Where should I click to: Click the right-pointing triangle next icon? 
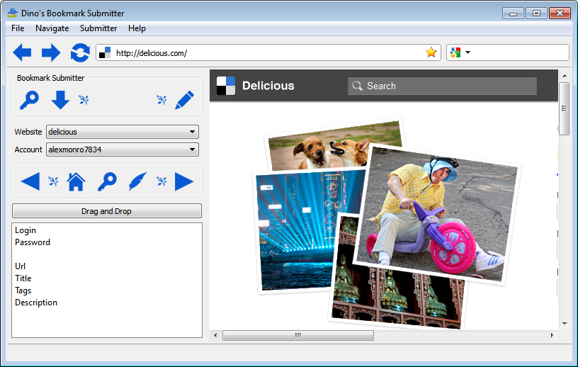pos(184,181)
